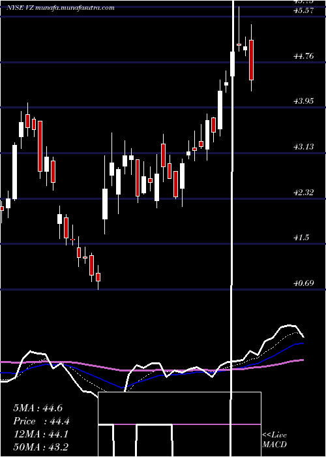Viewport: 326px width, 457px height.
Task: Click the 50MA : 43.2 readout
Action: [x=40, y=447]
